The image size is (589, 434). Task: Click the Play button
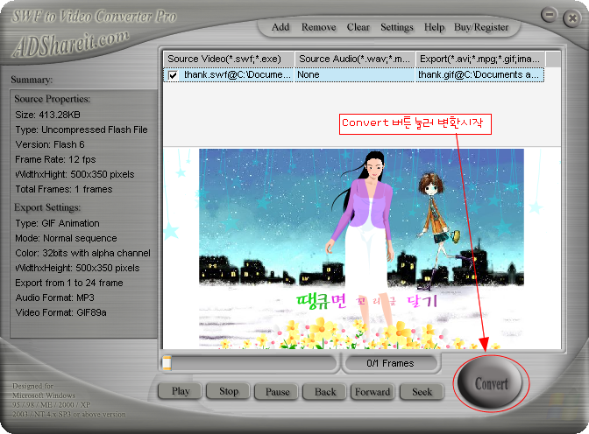pos(181,391)
